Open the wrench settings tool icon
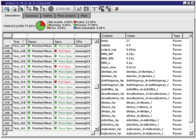The width and height of the screenshot is (196, 140). [x=117, y=9]
